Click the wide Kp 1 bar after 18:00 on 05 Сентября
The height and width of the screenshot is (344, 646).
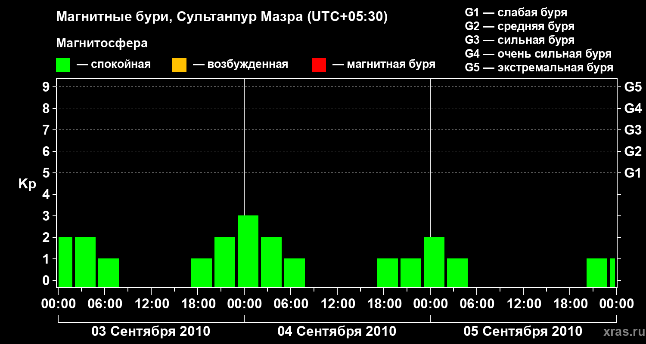[597, 273]
